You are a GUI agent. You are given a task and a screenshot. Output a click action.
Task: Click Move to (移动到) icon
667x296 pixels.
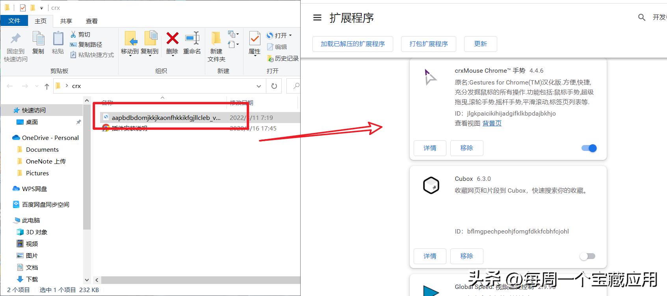tap(130, 39)
